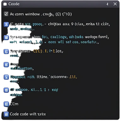Screen dimensions: 121x121
Task: Click the icon beside 'Code code wilt sxitx'
Action: point(6,114)
